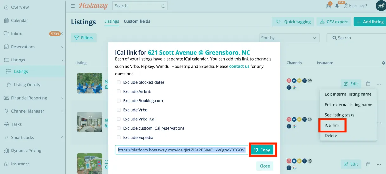The height and width of the screenshot is (174, 386).
Task: Expand the Channel Manager chevron
Action: click(62, 111)
